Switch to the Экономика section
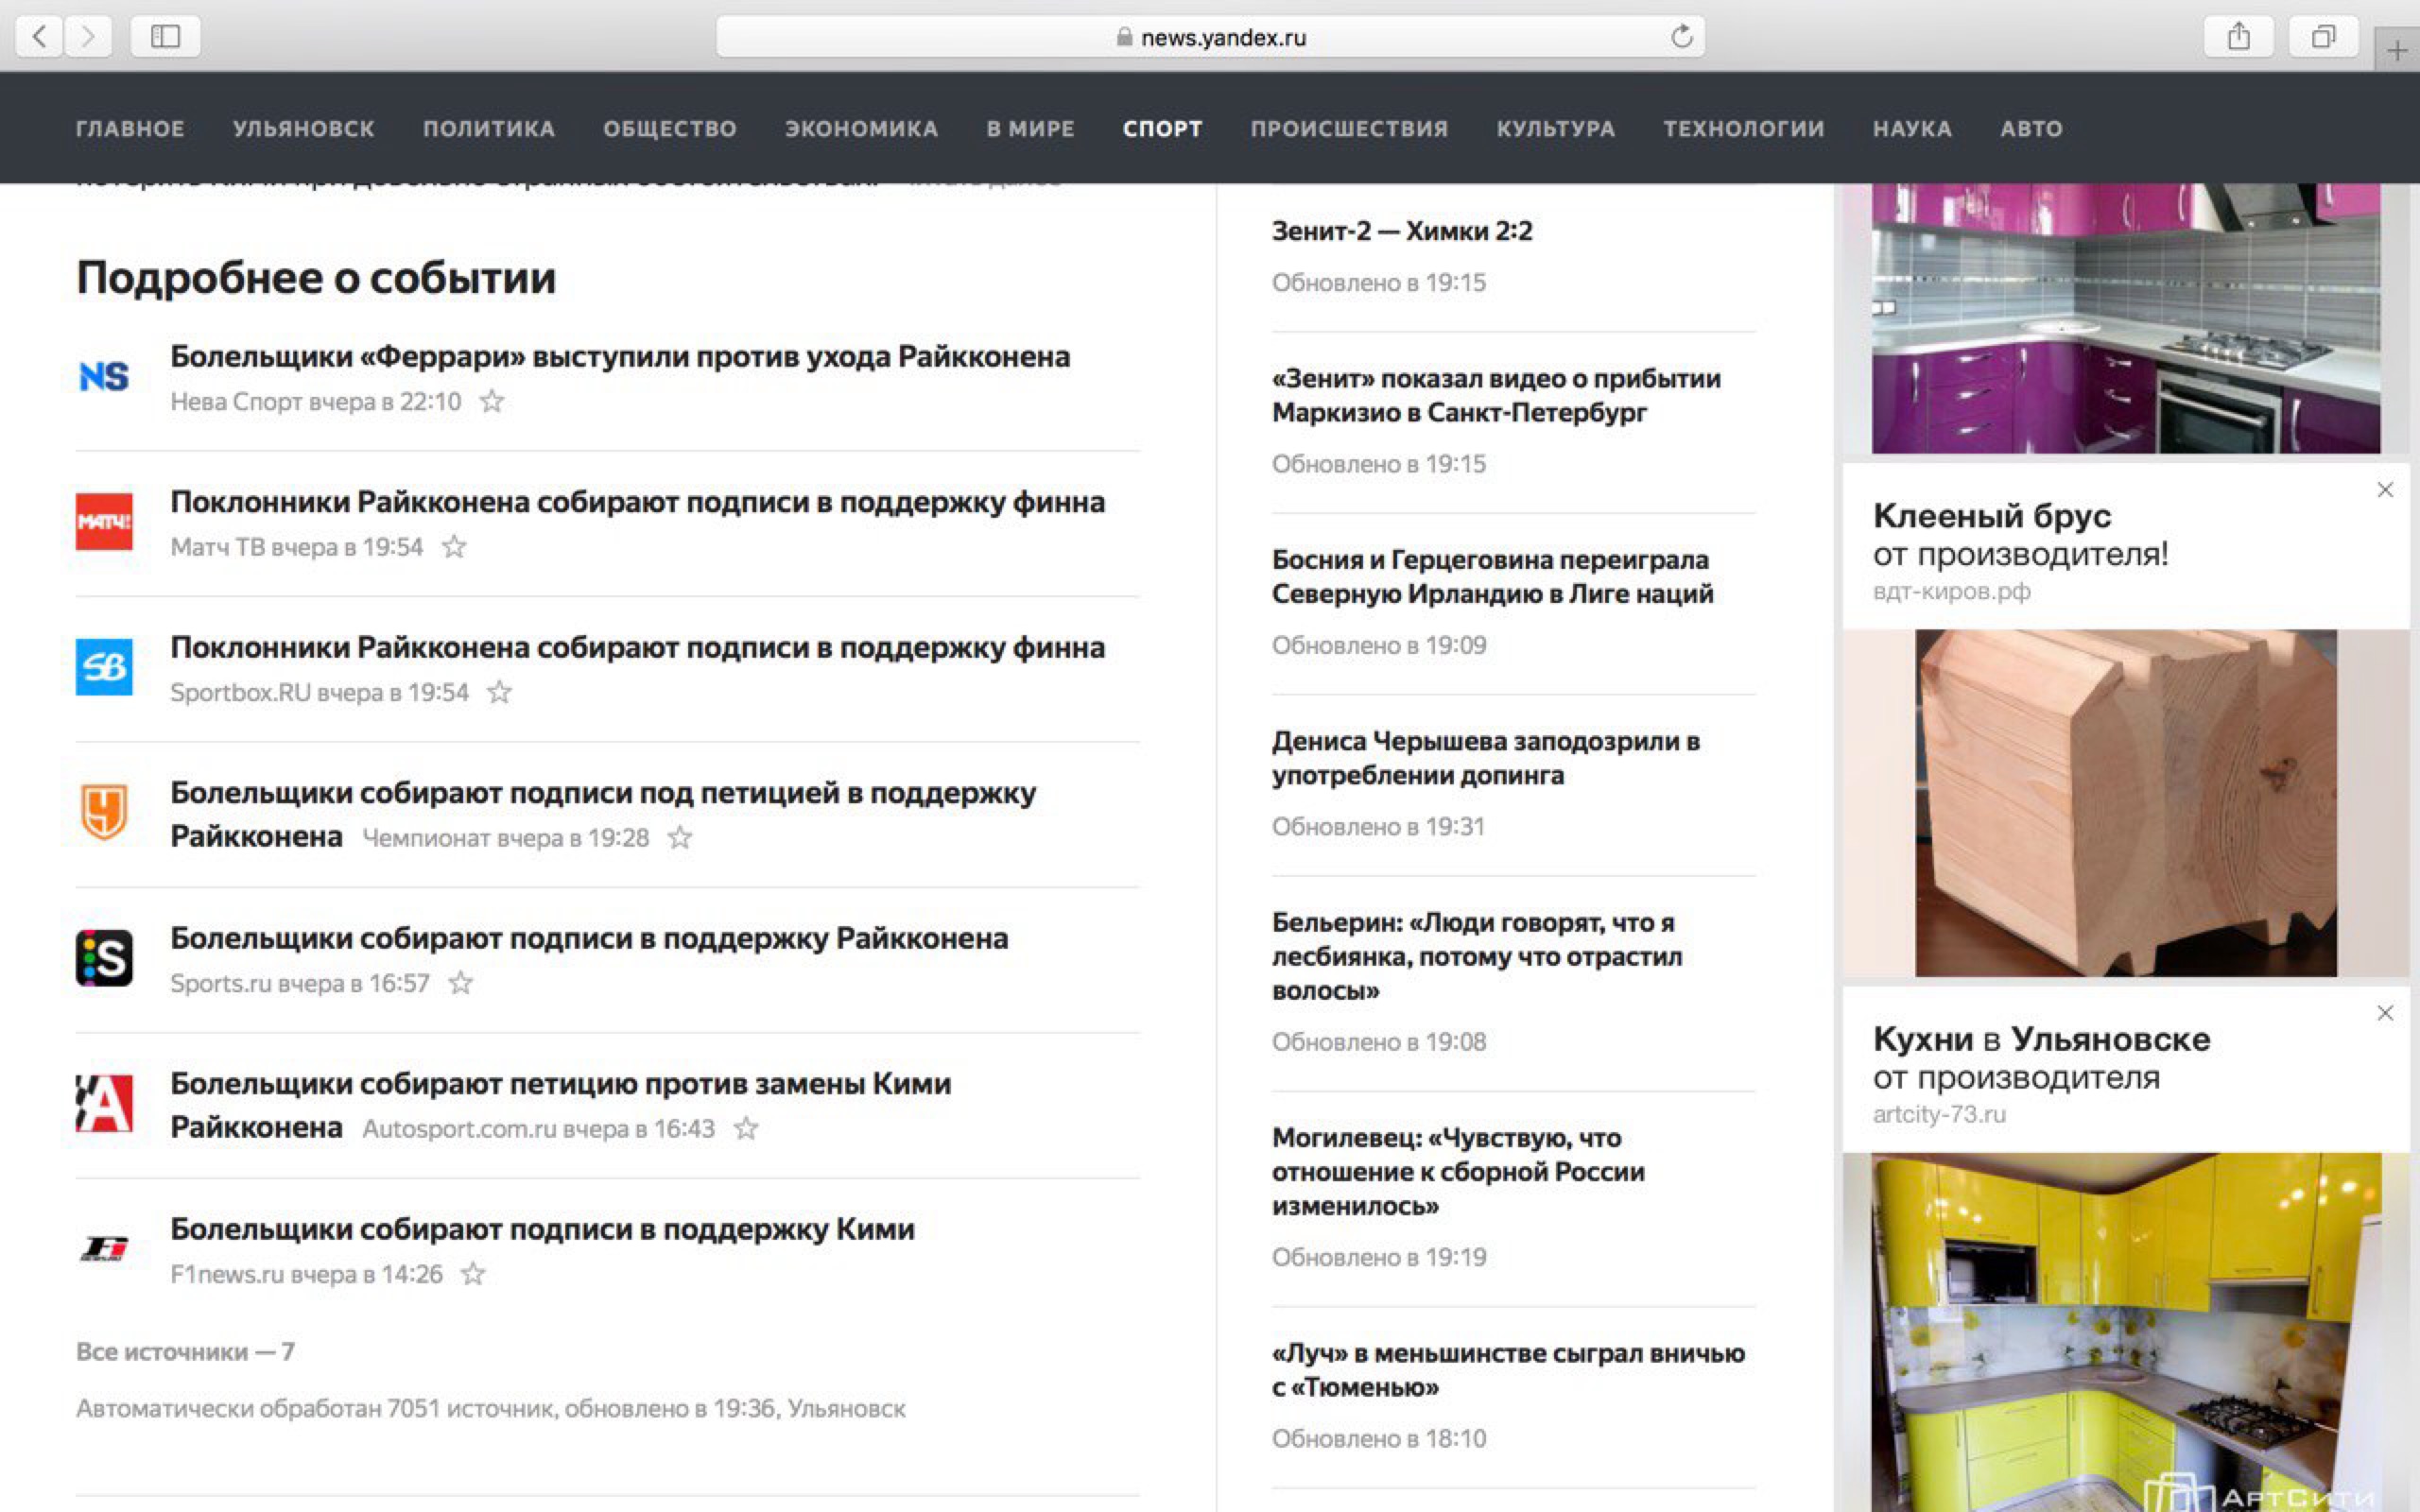 861,128
